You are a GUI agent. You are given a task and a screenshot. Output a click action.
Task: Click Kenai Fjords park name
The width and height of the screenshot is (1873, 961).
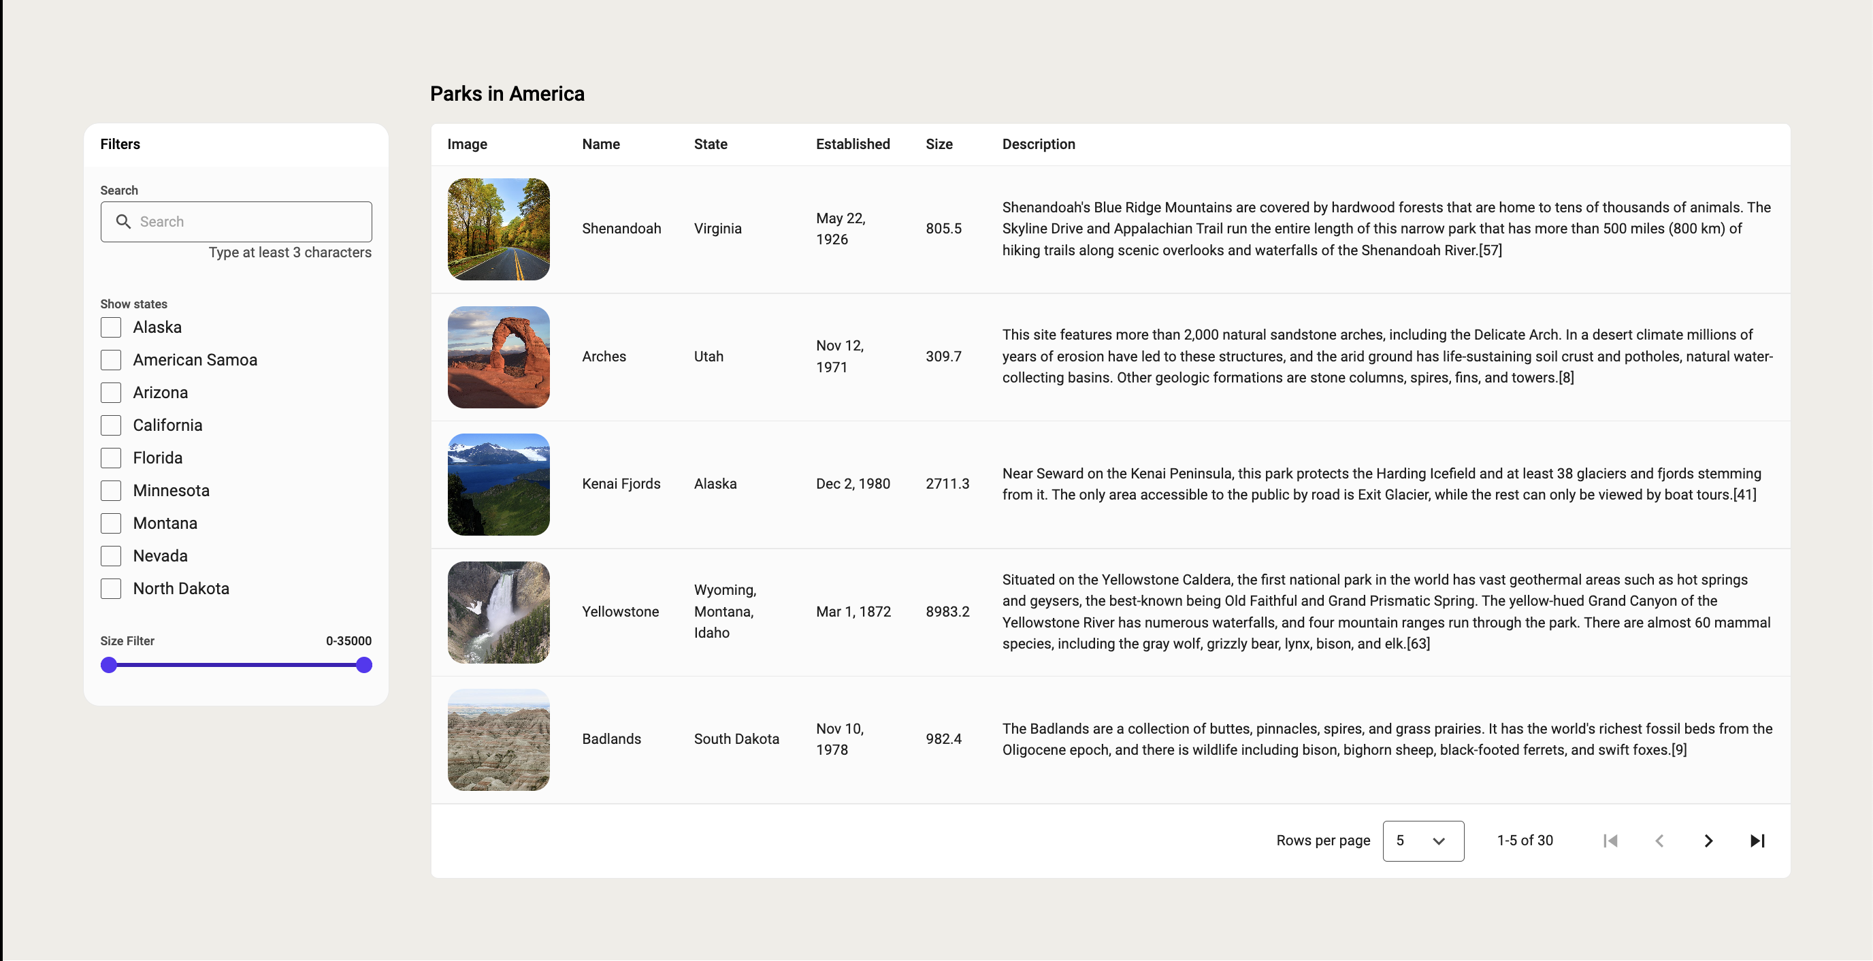coord(620,484)
